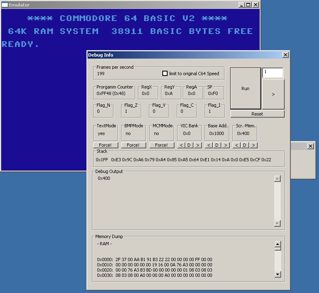Click 0x400 in Debug Output
This screenshot has width=319, height=293.
[x=104, y=178]
